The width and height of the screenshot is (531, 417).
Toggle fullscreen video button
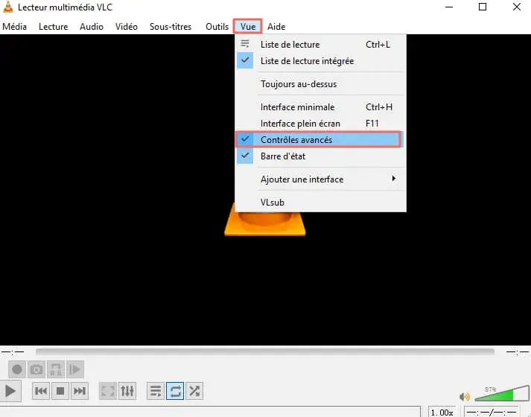tap(108, 390)
